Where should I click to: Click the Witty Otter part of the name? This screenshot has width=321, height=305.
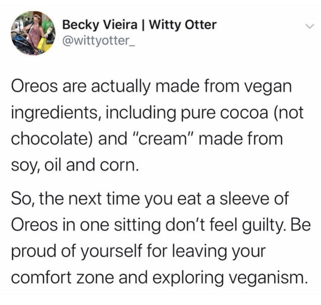pyautogui.click(x=183, y=24)
